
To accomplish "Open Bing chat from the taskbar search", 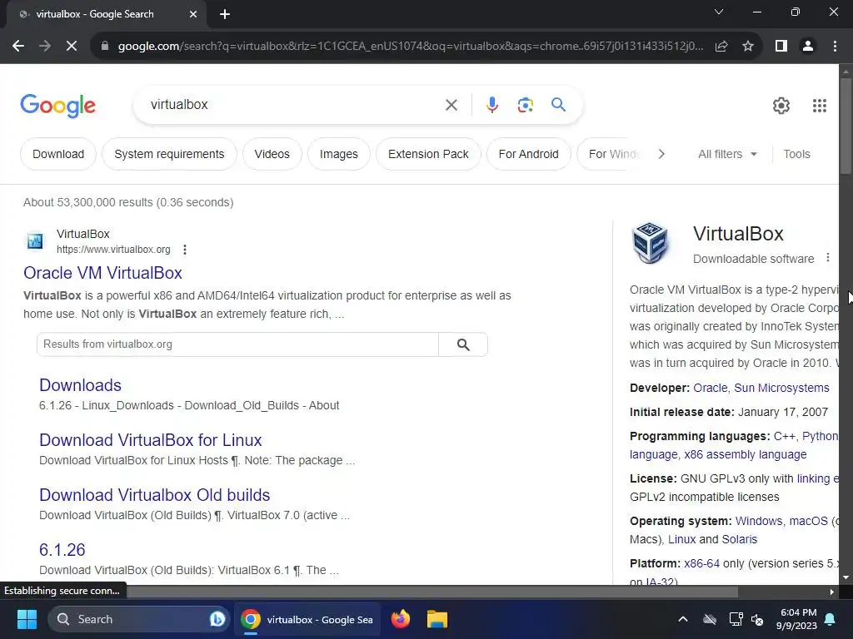I will [x=217, y=619].
